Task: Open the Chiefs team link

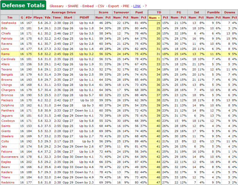Action: (6, 33)
